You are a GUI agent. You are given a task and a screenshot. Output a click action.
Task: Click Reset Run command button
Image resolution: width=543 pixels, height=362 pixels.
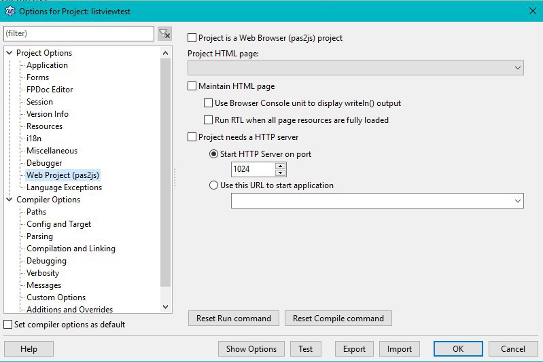point(234,319)
